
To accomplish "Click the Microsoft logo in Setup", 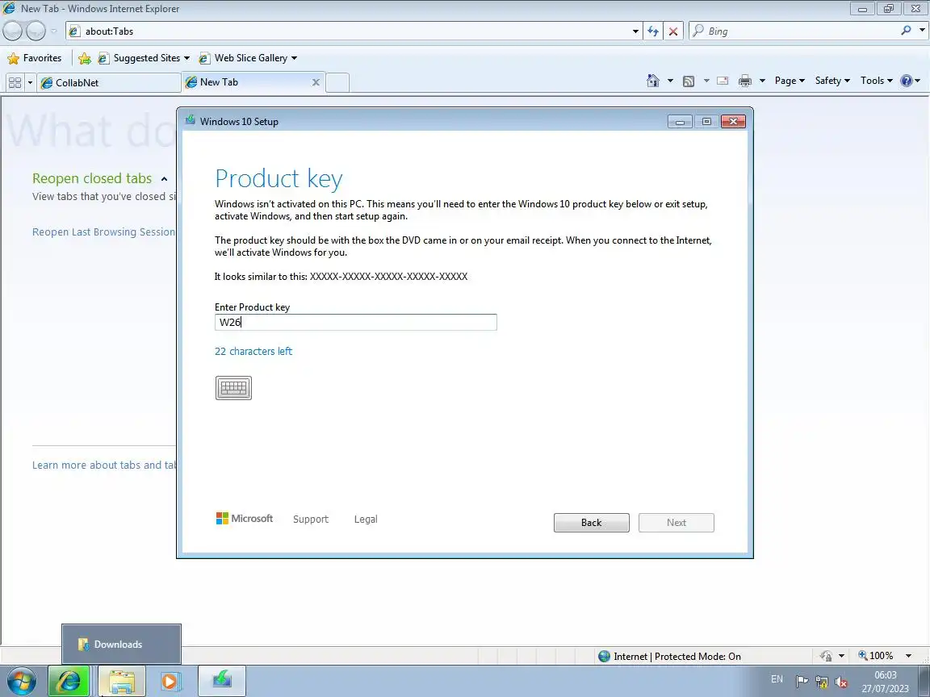I will [x=245, y=519].
